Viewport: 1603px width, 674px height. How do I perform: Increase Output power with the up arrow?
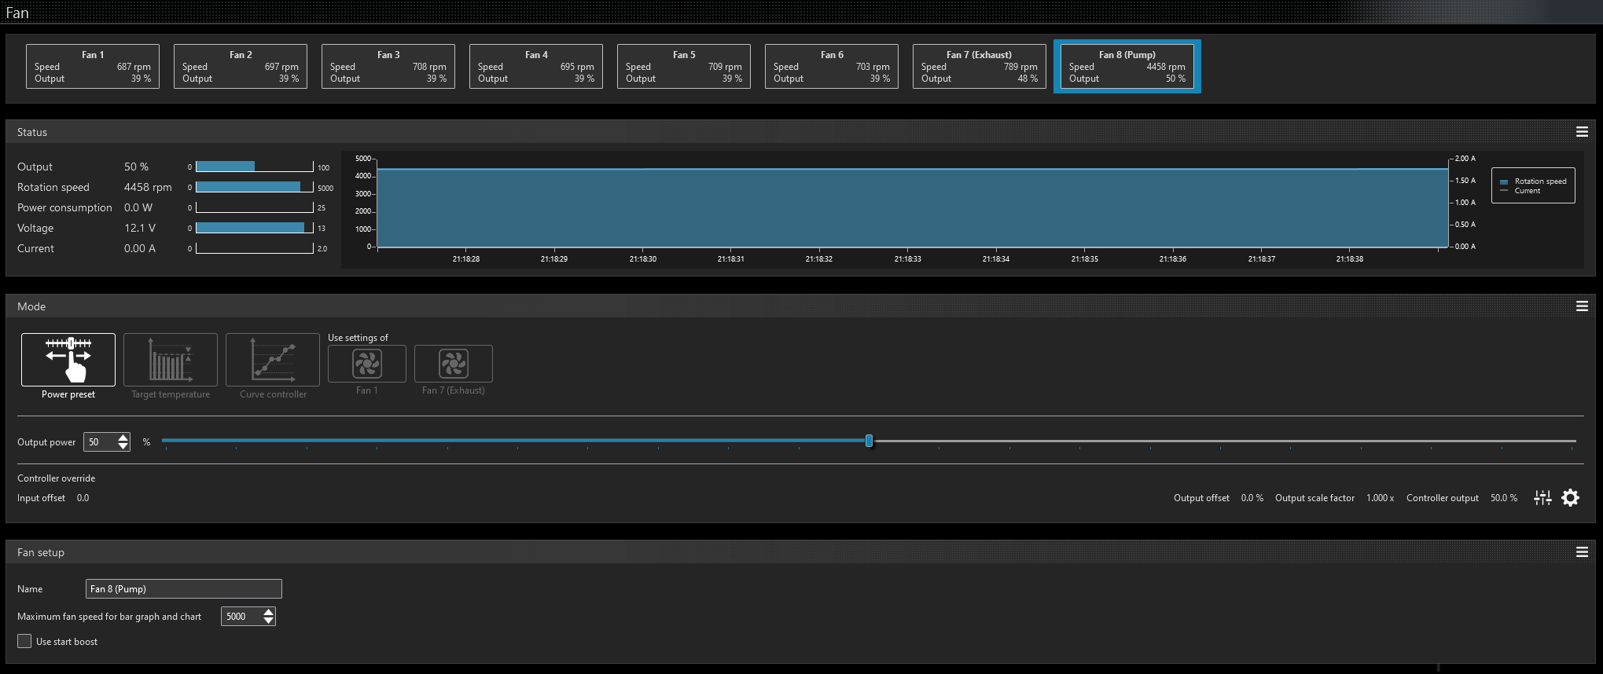[x=123, y=438]
